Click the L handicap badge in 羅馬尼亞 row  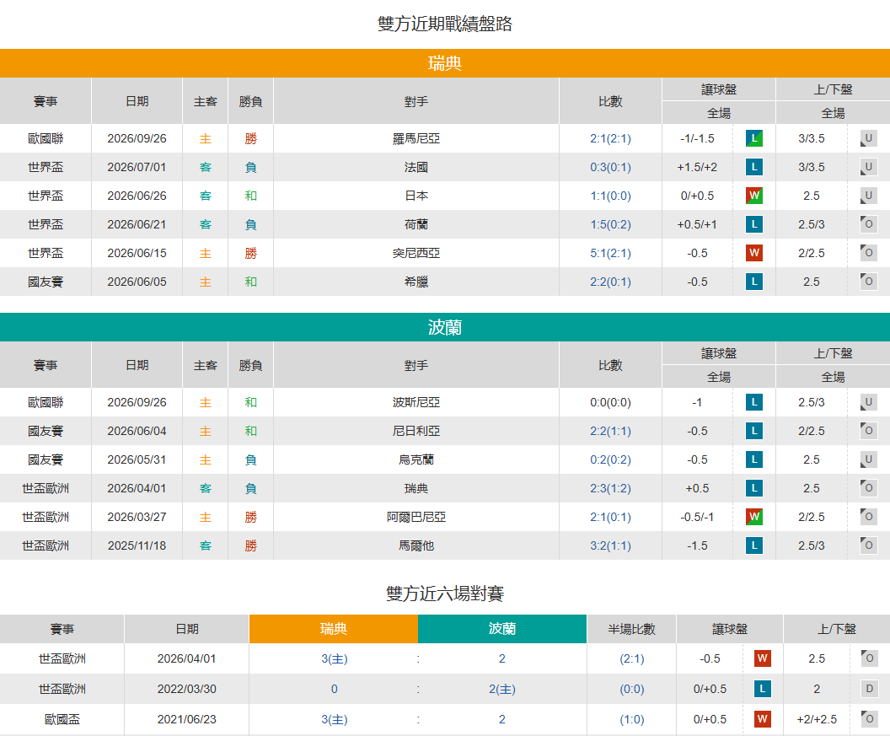(753, 138)
